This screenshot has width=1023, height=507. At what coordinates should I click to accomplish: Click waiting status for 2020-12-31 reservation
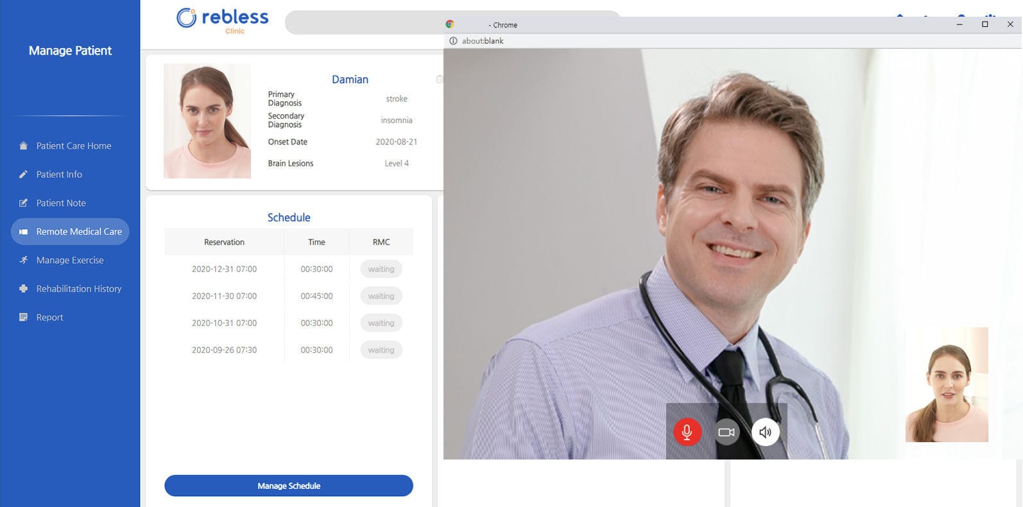click(381, 269)
